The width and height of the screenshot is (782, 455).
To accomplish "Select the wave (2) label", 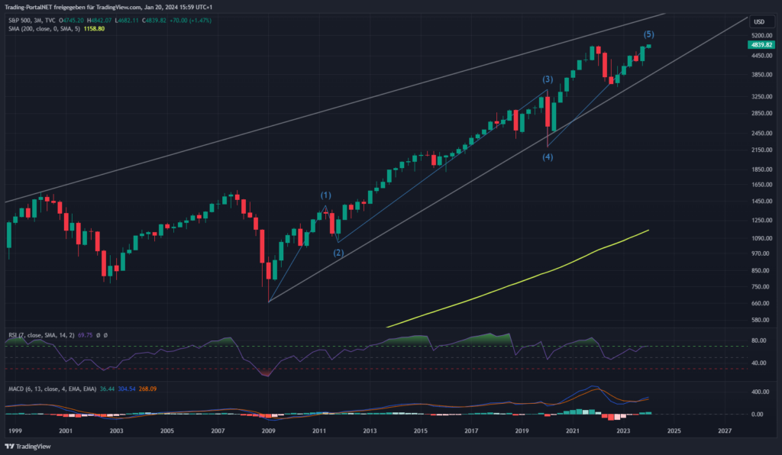I will [x=338, y=253].
